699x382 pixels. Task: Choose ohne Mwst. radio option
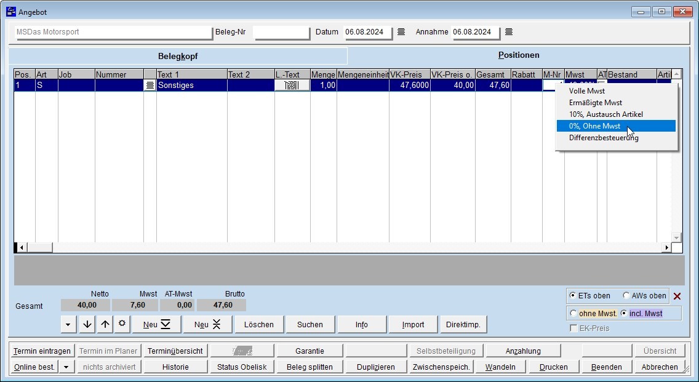pos(573,313)
